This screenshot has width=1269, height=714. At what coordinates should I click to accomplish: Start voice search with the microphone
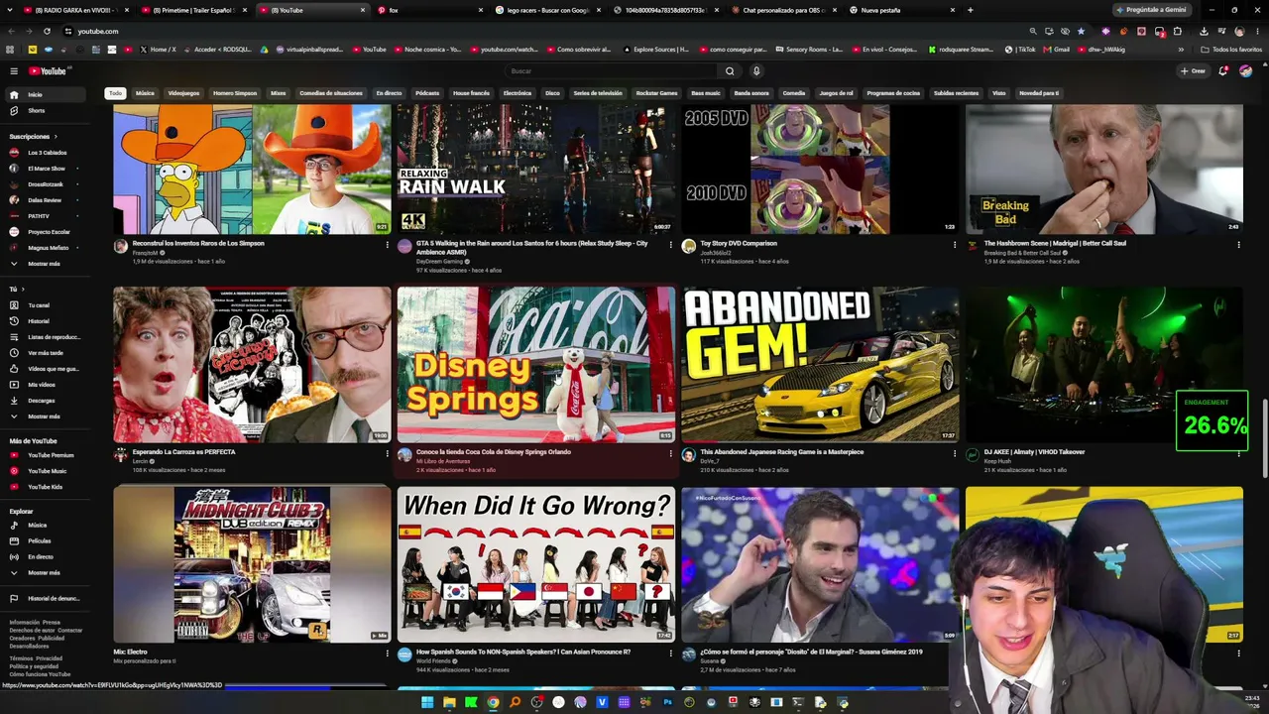point(755,71)
